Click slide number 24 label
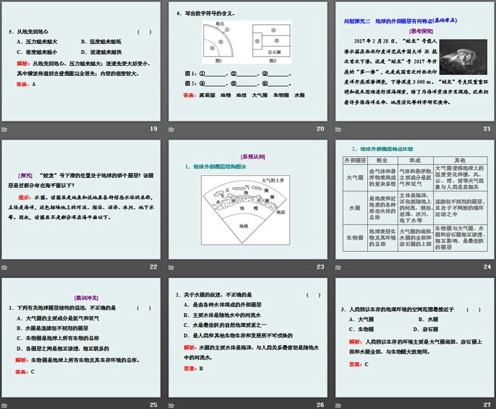 point(487,267)
